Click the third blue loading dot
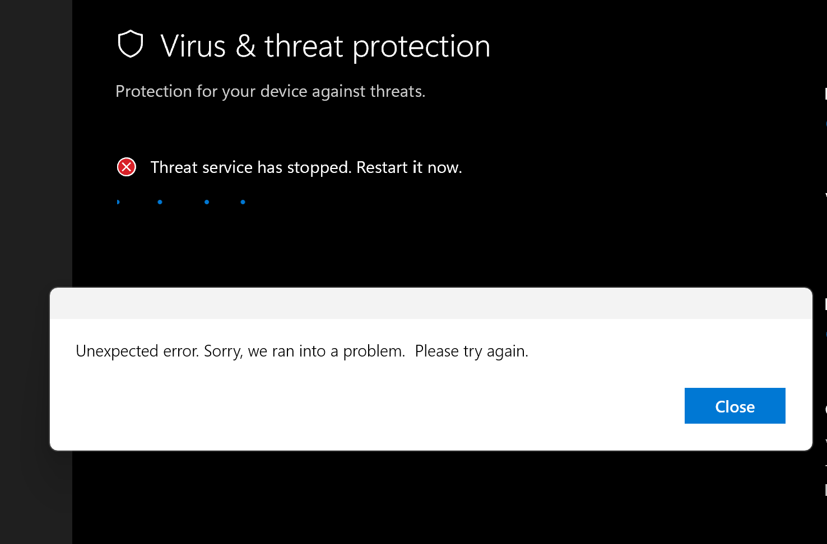This screenshot has height=544, width=827. click(x=207, y=202)
